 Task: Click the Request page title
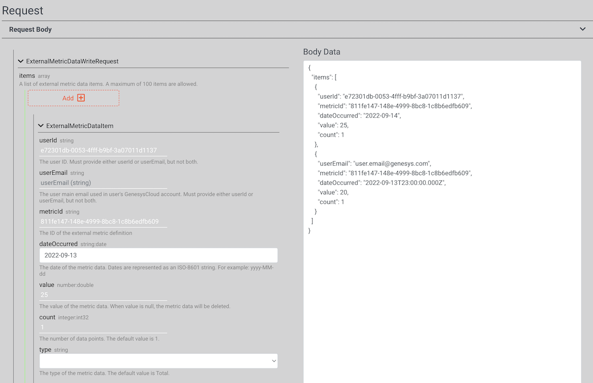tap(24, 10)
